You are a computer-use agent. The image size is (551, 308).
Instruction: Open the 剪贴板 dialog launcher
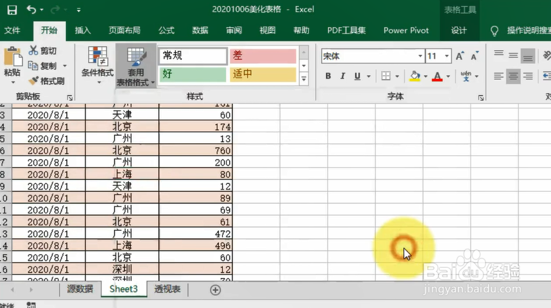click(70, 97)
